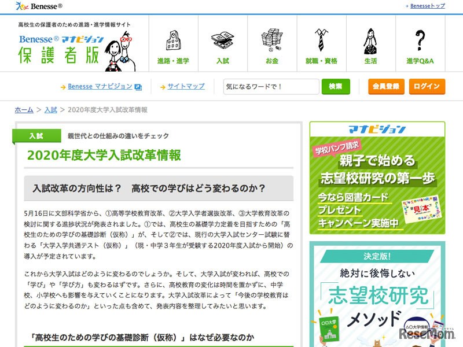
Task: Select the 就職・資格 necktie icon
Action: tap(320, 40)
